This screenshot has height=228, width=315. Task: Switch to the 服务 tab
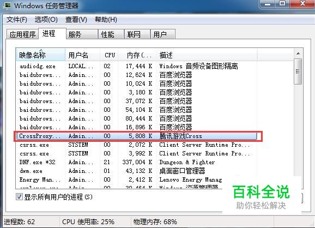(x=82, y=34)
